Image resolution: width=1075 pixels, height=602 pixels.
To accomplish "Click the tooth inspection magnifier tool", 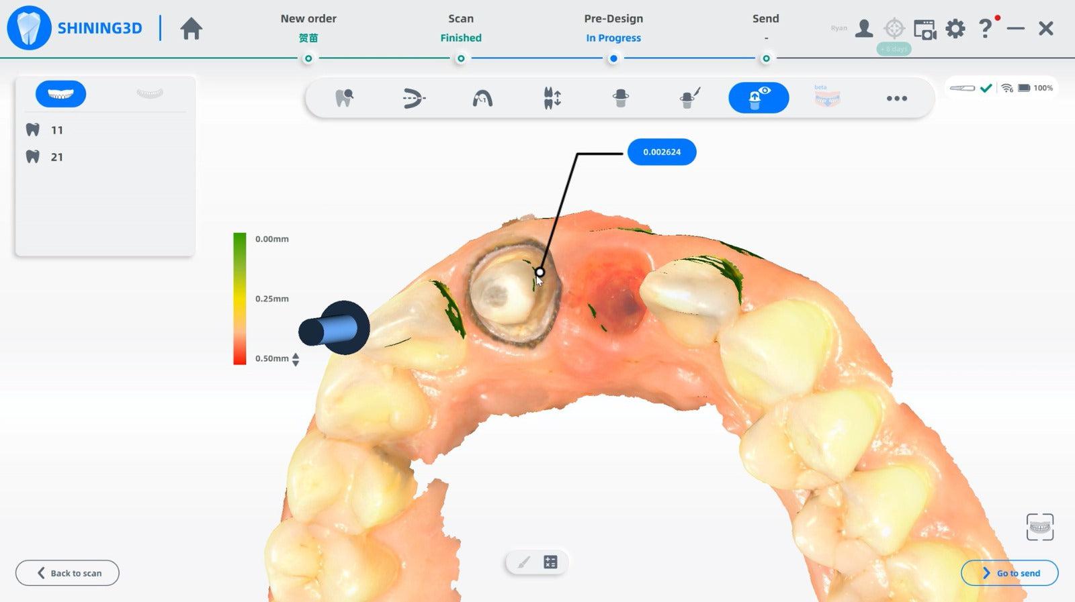I will tap(344, 98).
